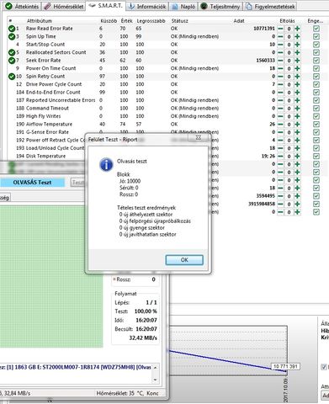Select the S.M.A.R.T. tab
The height and width of the screenshot is (404, 329).
106,6
